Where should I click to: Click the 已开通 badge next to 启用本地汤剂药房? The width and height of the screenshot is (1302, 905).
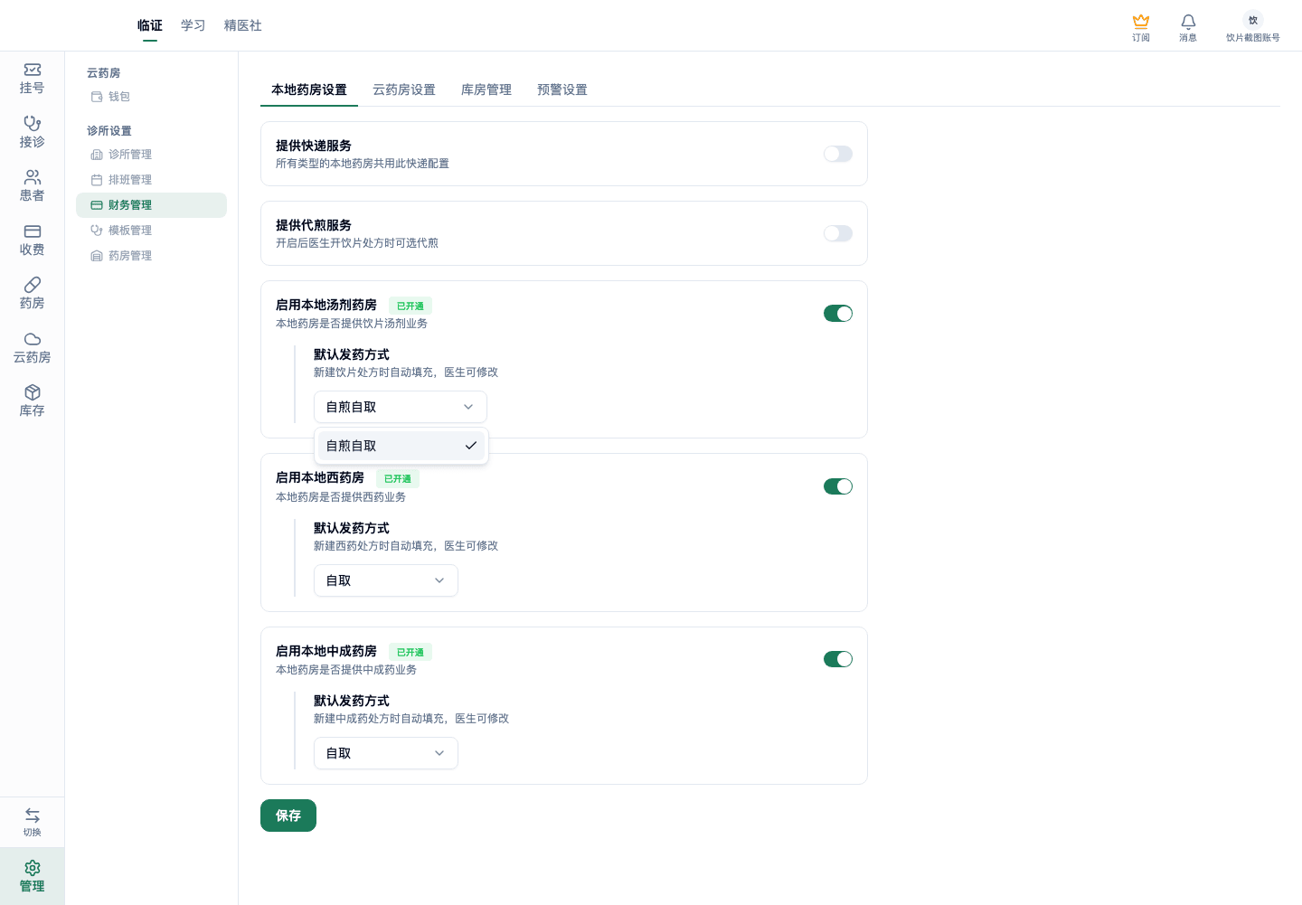[410, 306]
